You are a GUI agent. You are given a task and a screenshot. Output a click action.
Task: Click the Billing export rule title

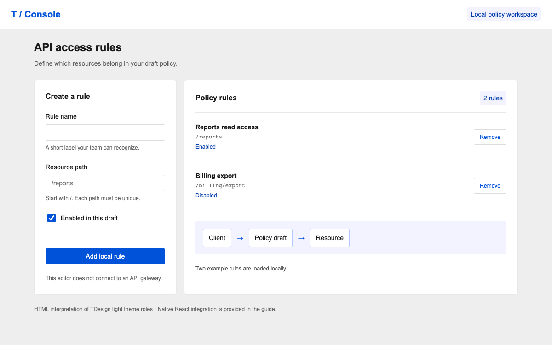point(216,176)
